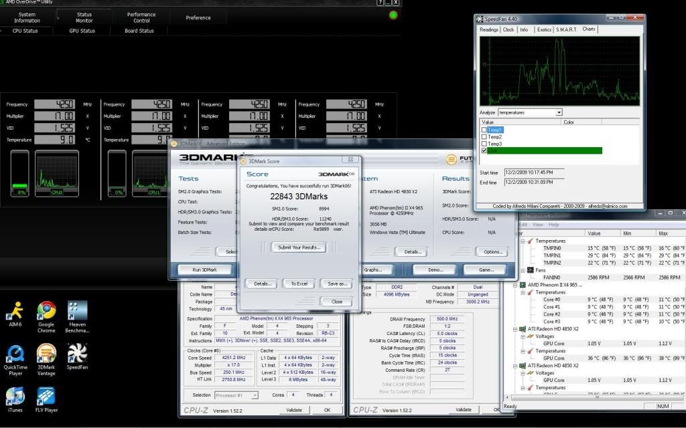The image size is (686, 428).
Task: Open the GPU Status tab in AMD OverDrive
Action: point(82,31)
